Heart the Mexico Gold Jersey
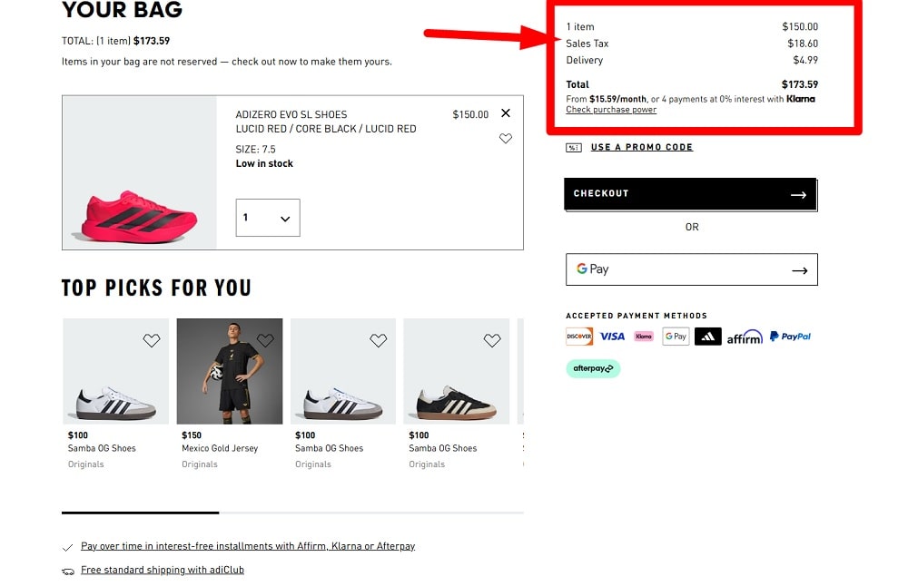The height and width of the screenshot is (586, 908). point(265,340)
